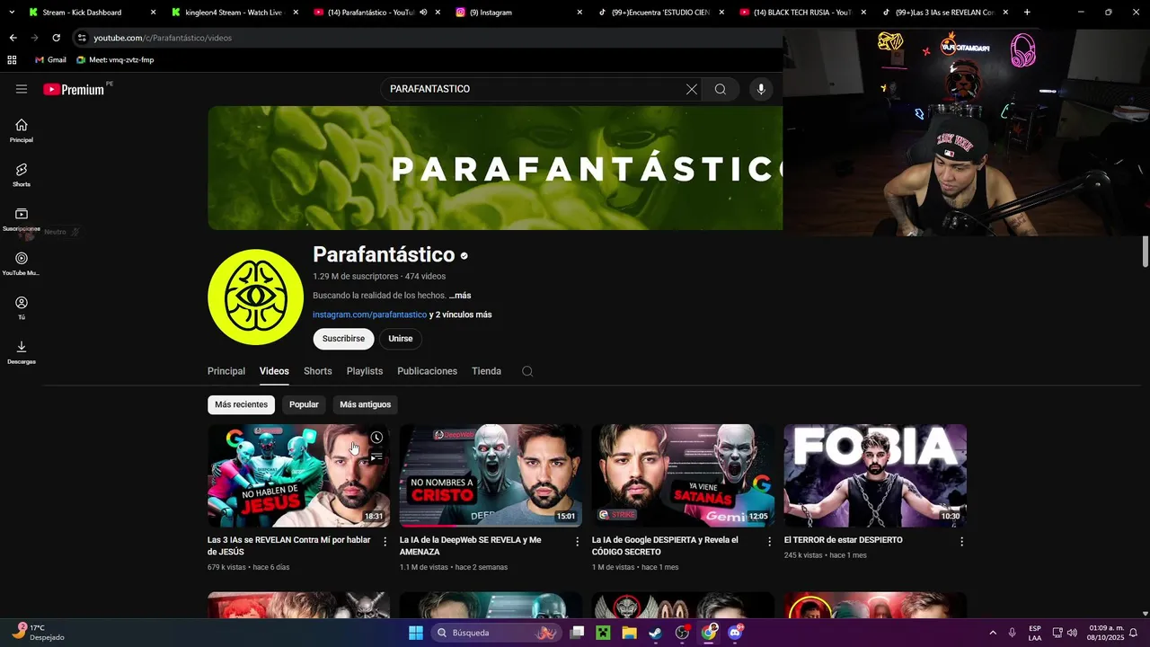The image size is (1150, 647).
Task: Click the browser address bar URL
Action: (x=163, y=38)
